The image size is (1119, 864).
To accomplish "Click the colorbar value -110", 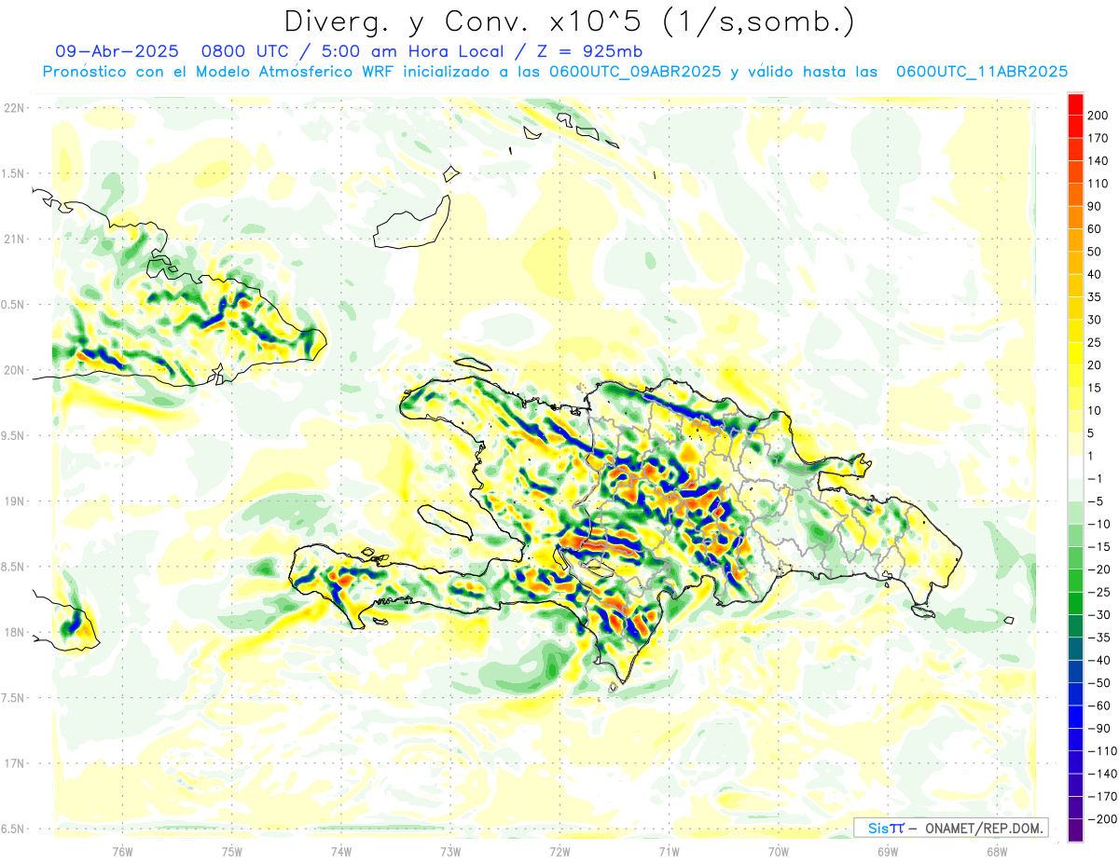I will tap(1101, 751).
